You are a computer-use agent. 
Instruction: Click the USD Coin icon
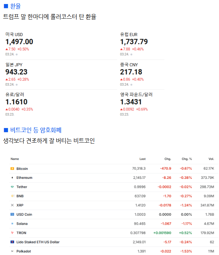coord(13,214)
